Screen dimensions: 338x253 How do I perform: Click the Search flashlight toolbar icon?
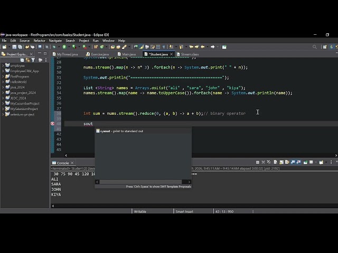(x=124, y=47)
